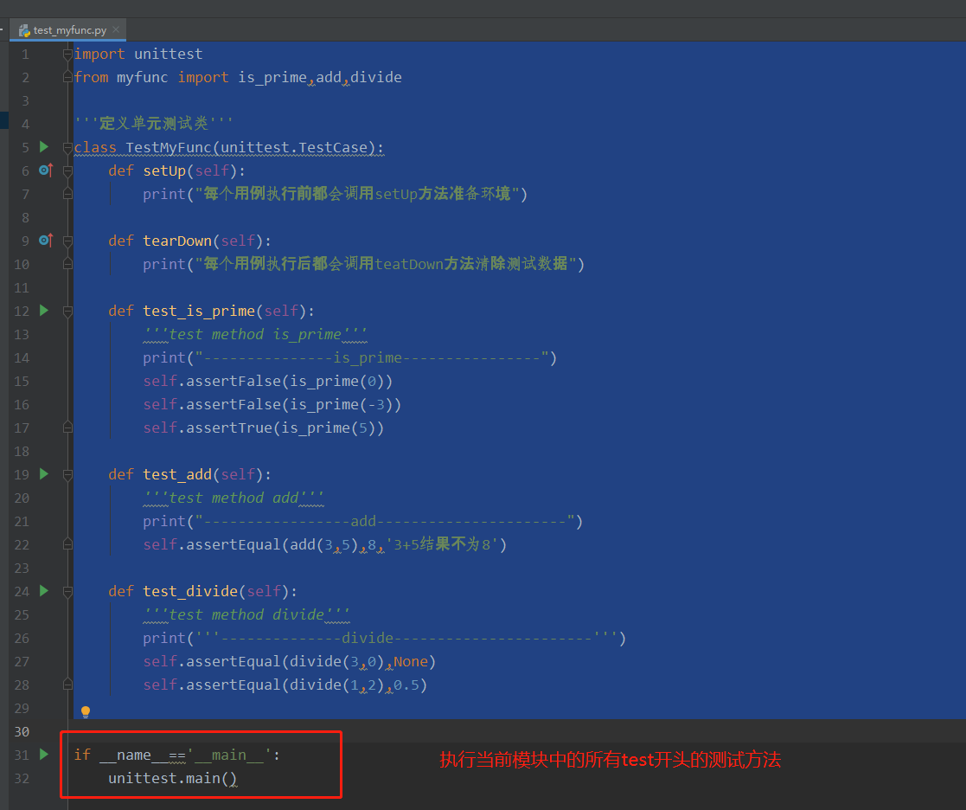
Task: Collapse the import block fold marker on line 1
Action: pos(67,55)
